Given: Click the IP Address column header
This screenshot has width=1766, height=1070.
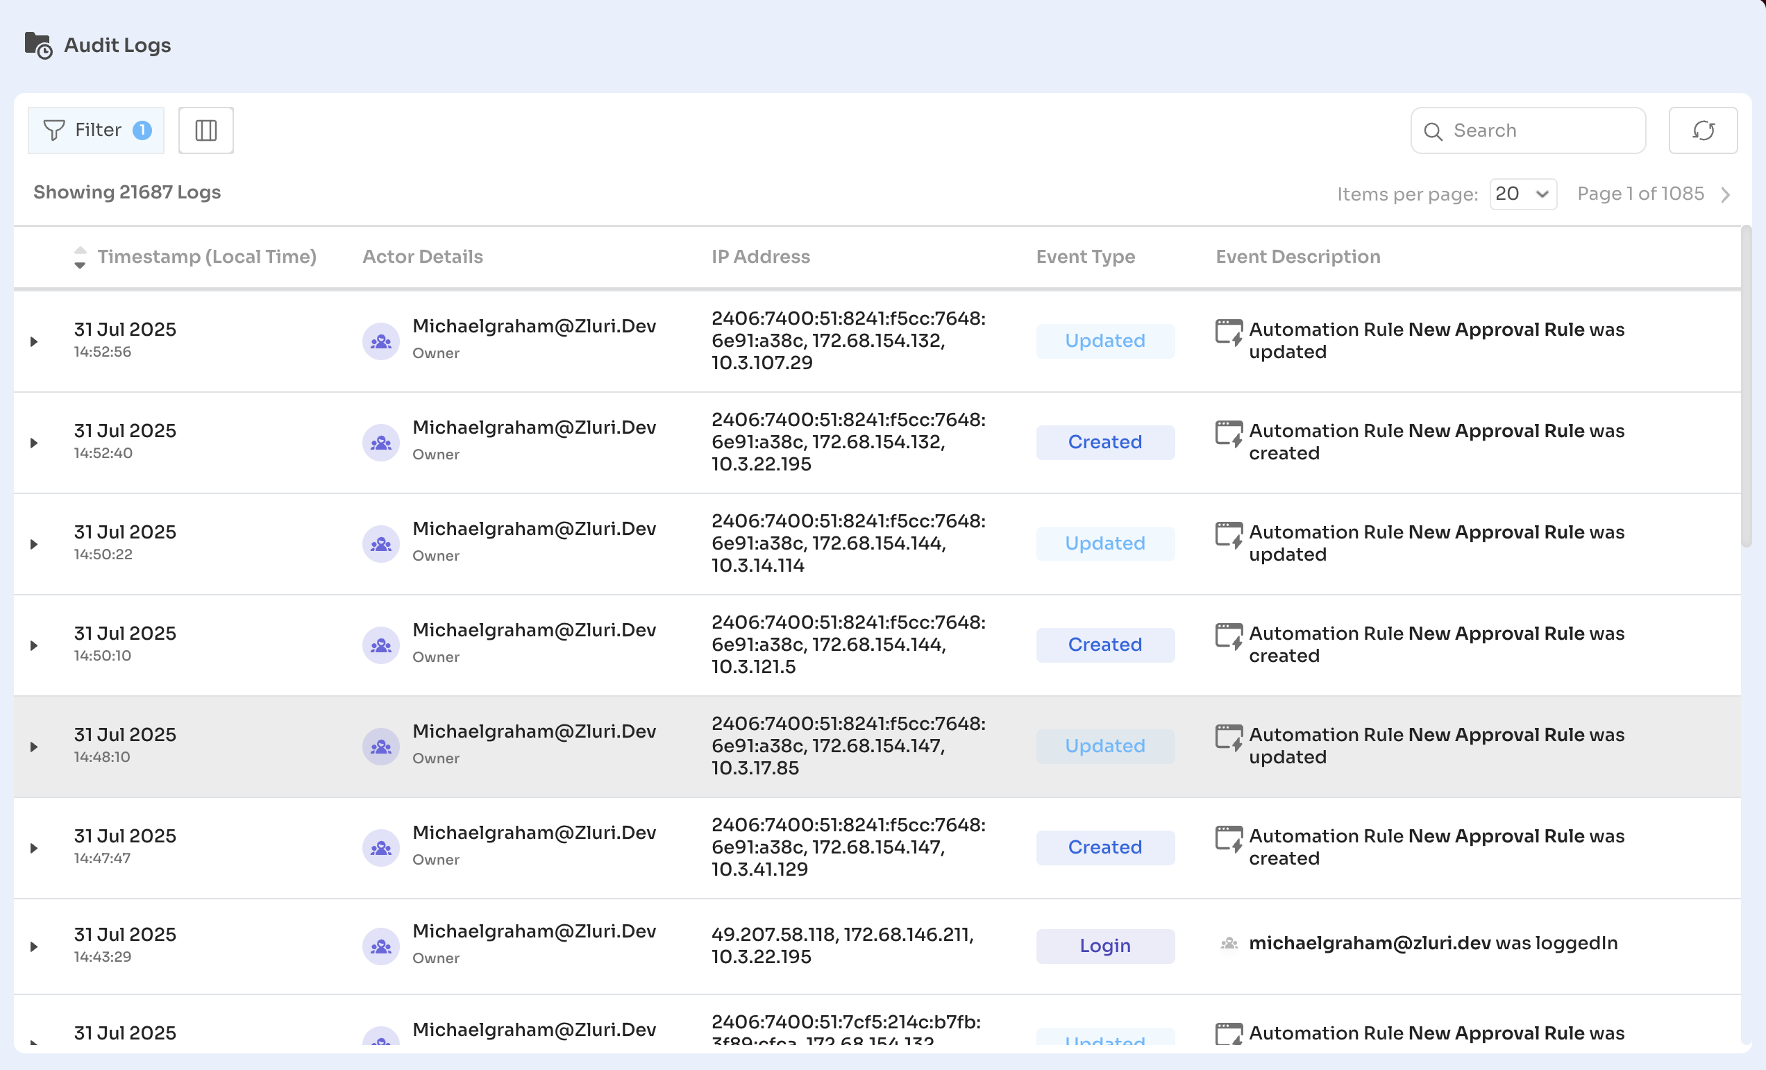Looking at the screenshot, I should pyautogui.click(x=760, y=257).
